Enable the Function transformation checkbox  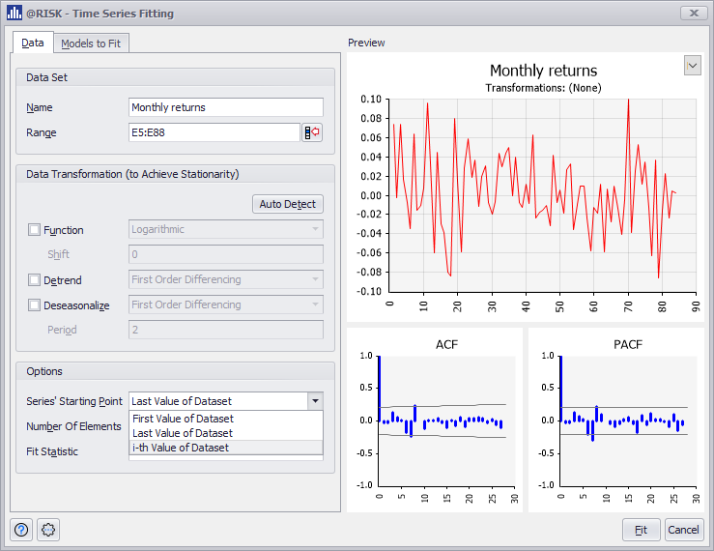pyautogui.click(x=35, y=230)
